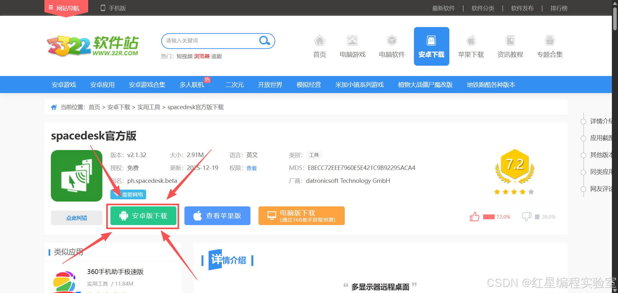Select 安卓应用 in blue menu

click(x=102, y=85)
